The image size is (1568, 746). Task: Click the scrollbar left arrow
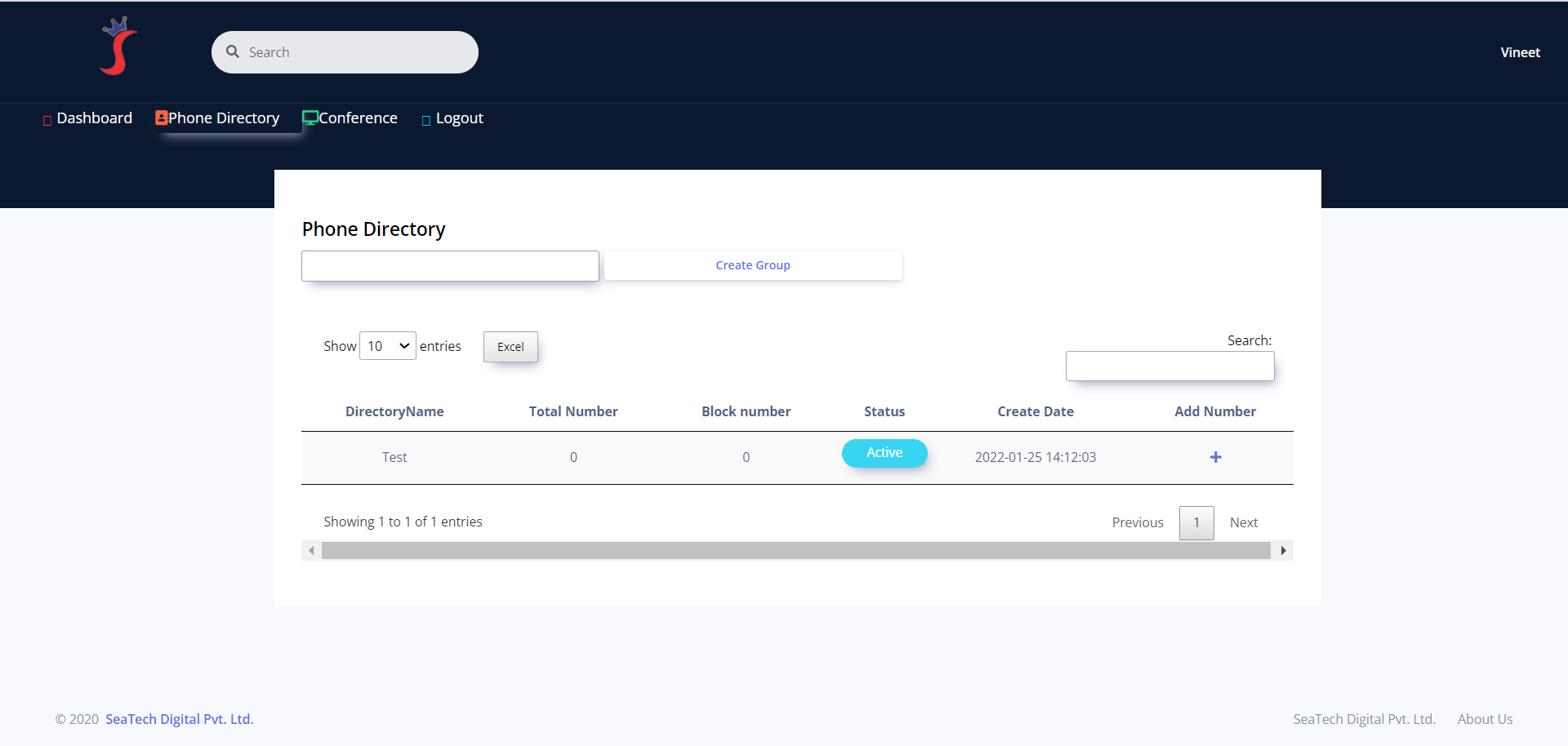click(311, 551)
